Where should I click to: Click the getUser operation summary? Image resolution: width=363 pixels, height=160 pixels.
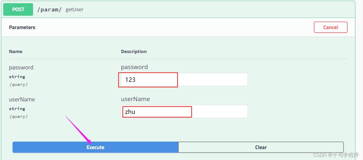[x=74, y=10]
